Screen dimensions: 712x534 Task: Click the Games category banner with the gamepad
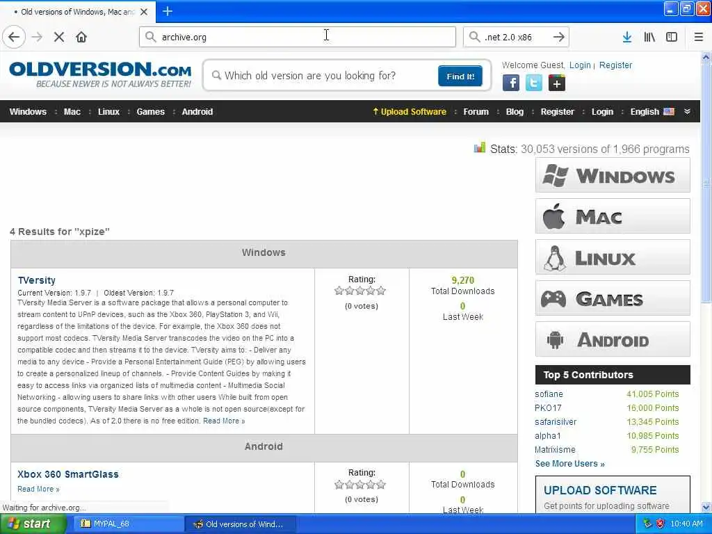tap(613, 298)
